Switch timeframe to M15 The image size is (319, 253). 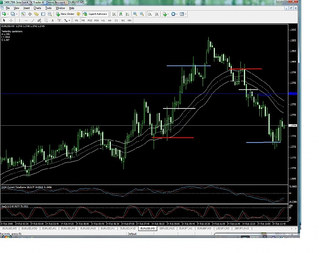pyautogui.click(x=90, y=20)
